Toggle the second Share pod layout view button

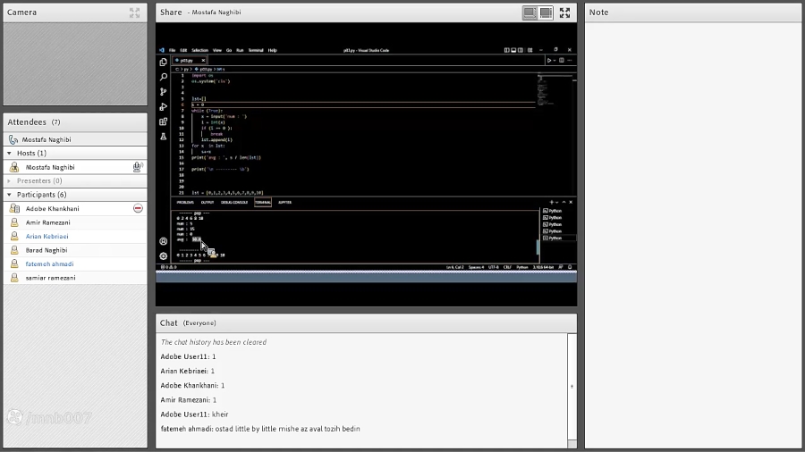point(545,13)
